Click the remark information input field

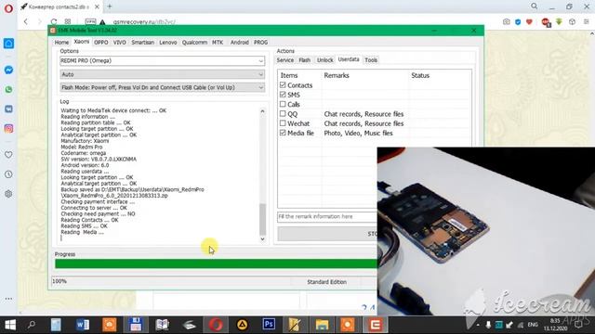pyautogui.click(x=327, y=216)
